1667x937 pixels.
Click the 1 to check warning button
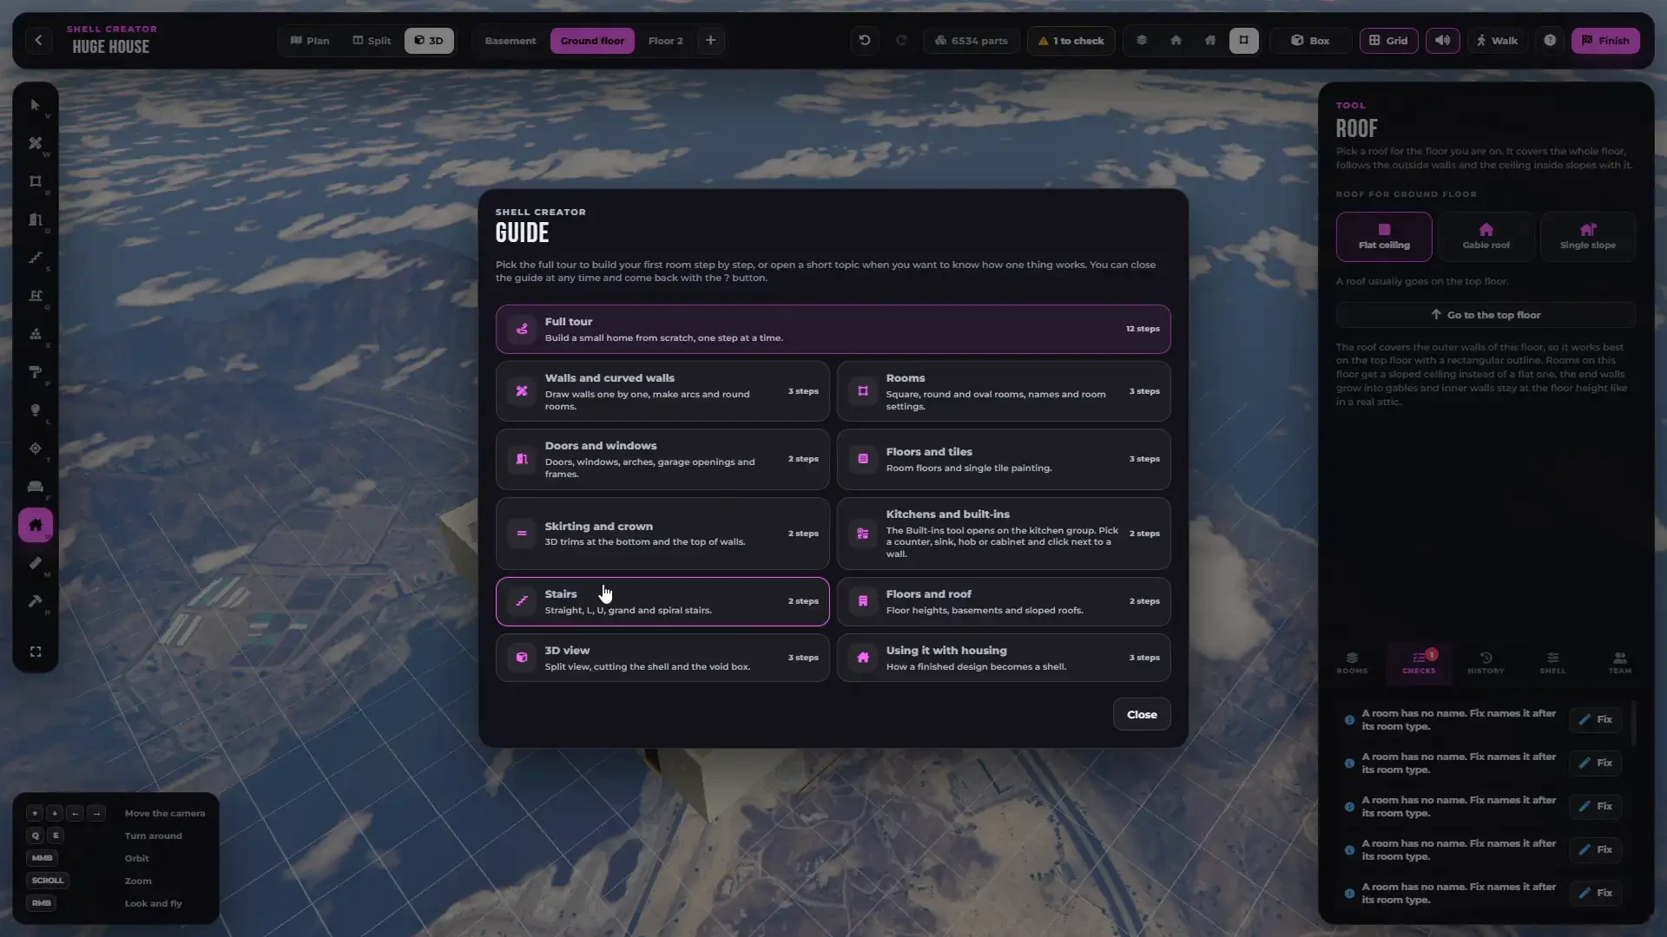tap(1071, 41)
